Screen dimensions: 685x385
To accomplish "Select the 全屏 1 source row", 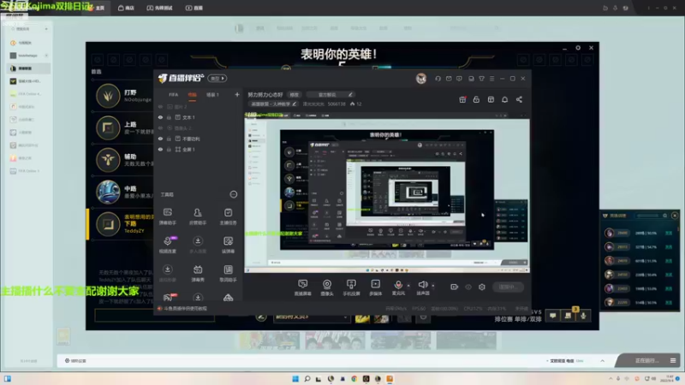I will click(x=198, y=149).
